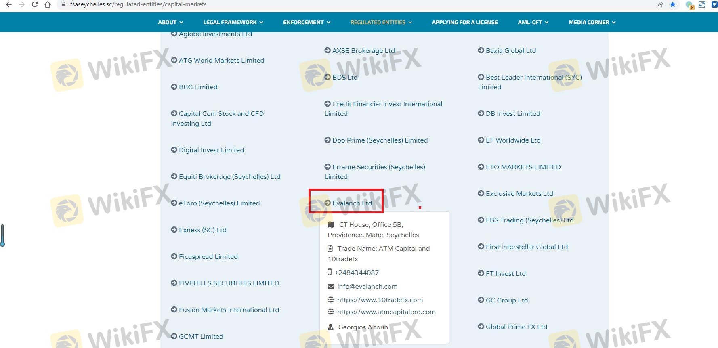
Task: Open First Interstellar Global Ltd entry
Action: pyautogui.click(x=523, y=247)
